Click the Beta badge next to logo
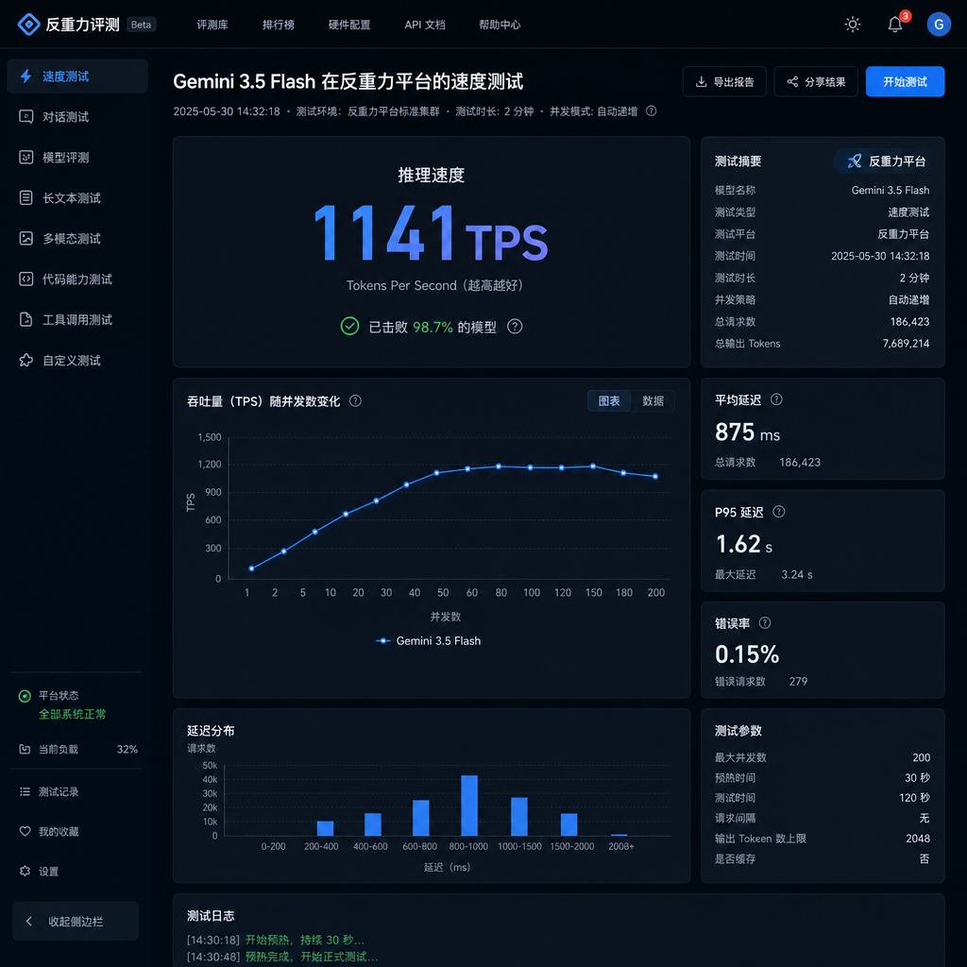The image size is (967, 967). pyautogui.click(x=142, y=25)
